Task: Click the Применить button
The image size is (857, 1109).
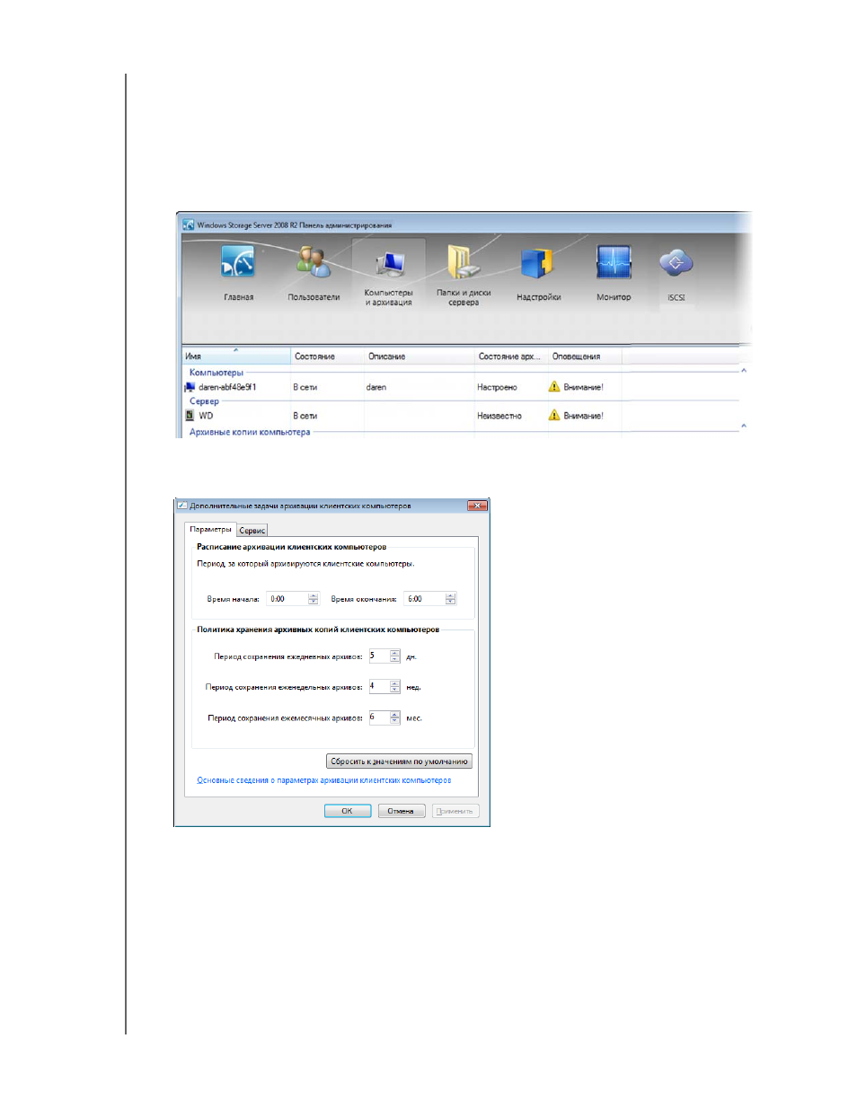Action: click(x=455, y=811)
